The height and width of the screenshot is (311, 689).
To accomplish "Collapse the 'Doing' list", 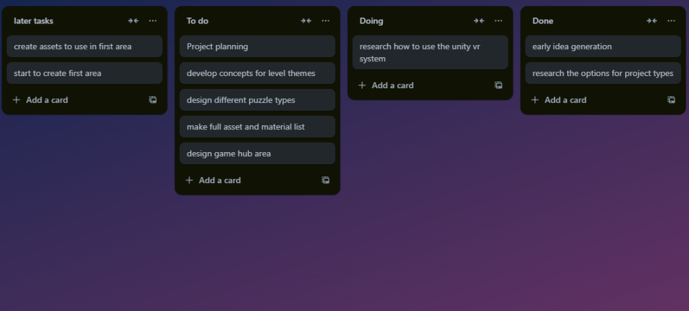I will click(x=479, y=21).
